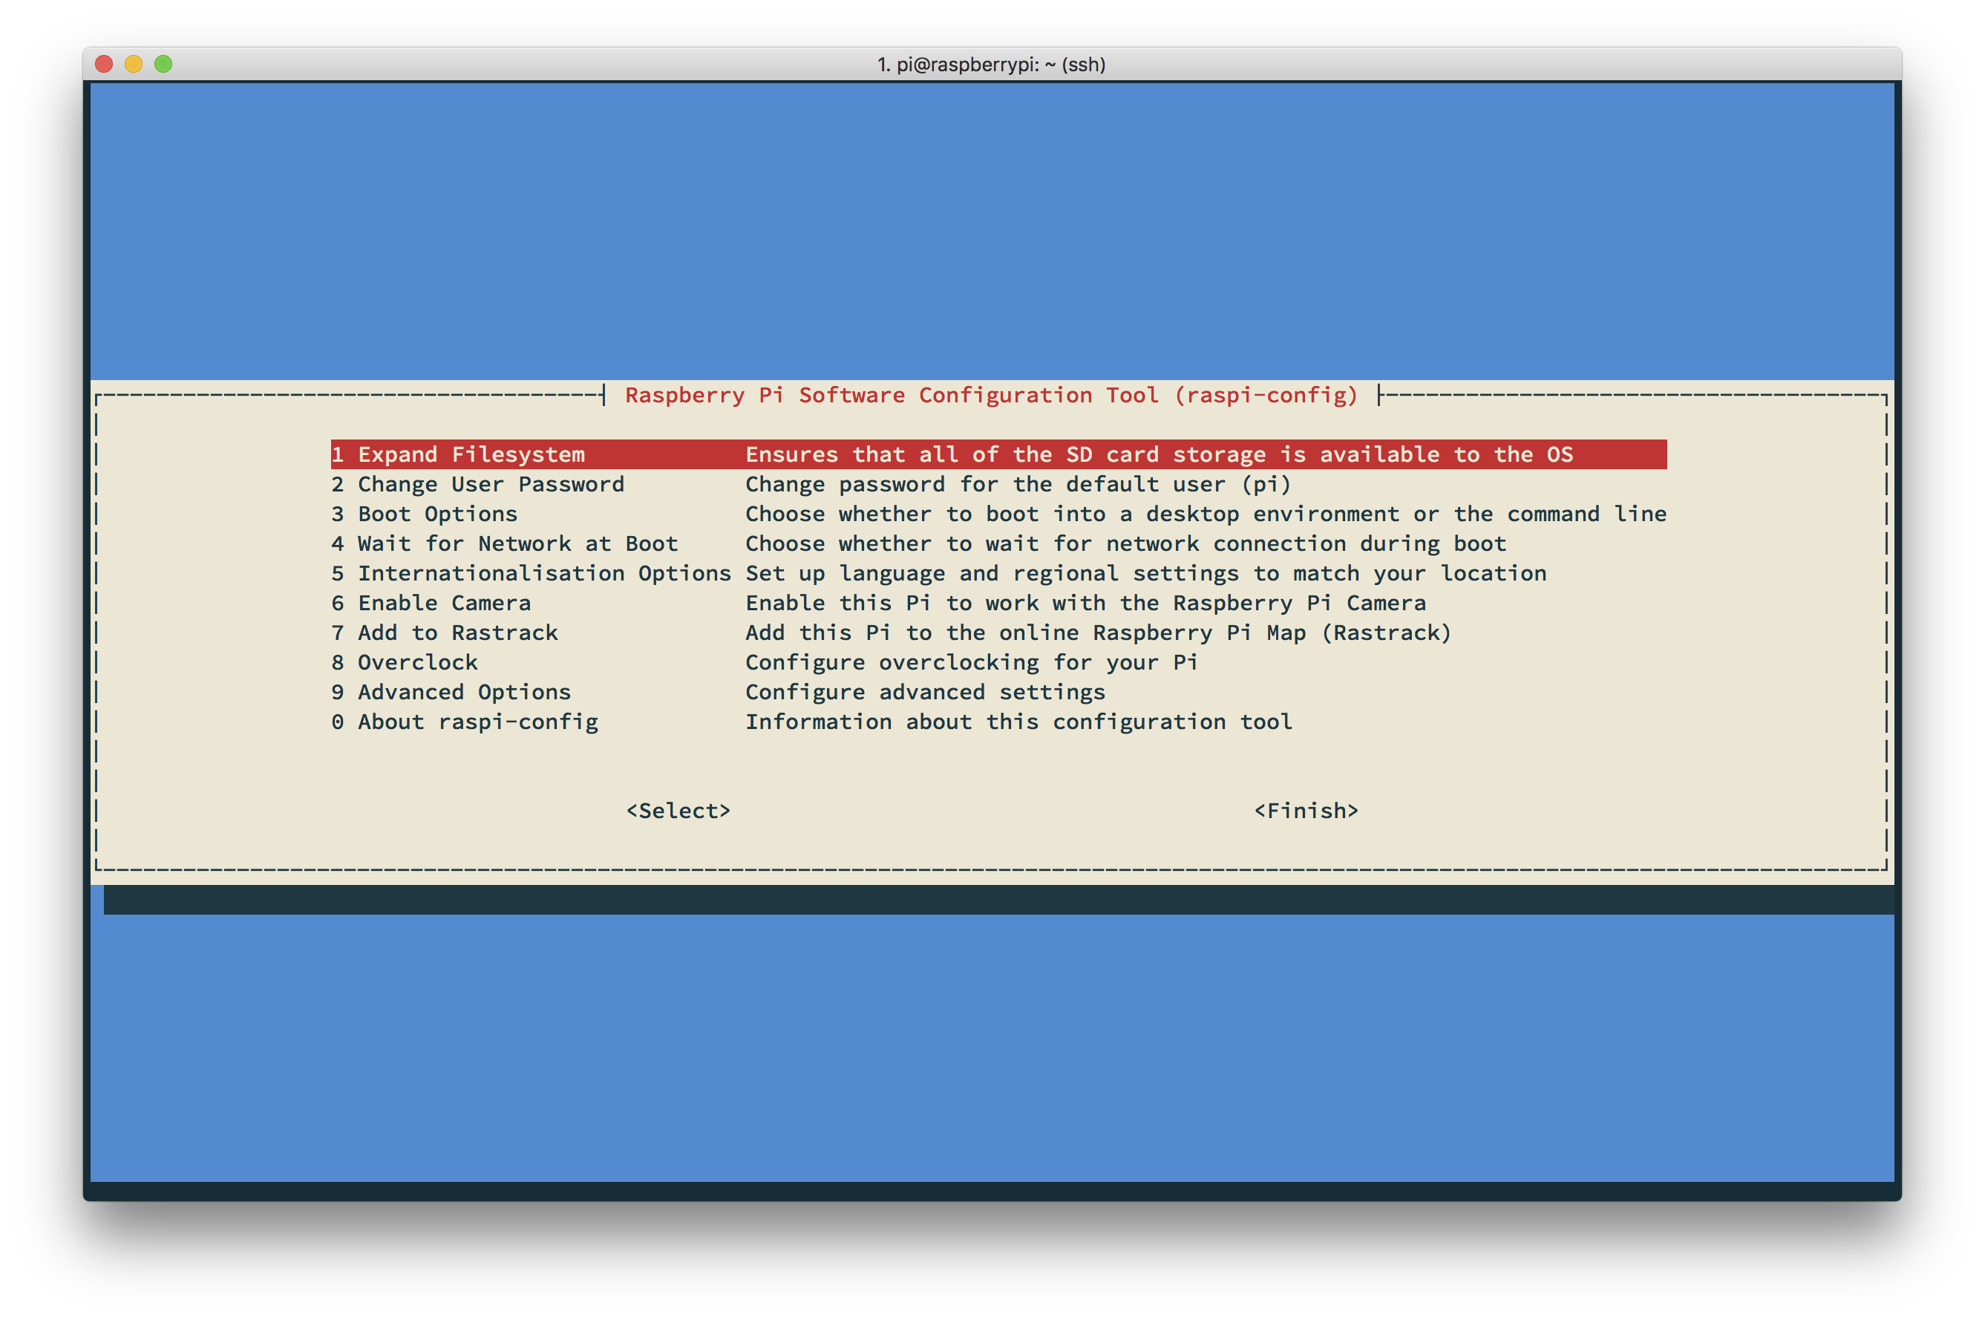Screen dimensions: 1985x1320
Task: Select Enable Camera option
Action: pyautogui.click(x=431, y=603)
